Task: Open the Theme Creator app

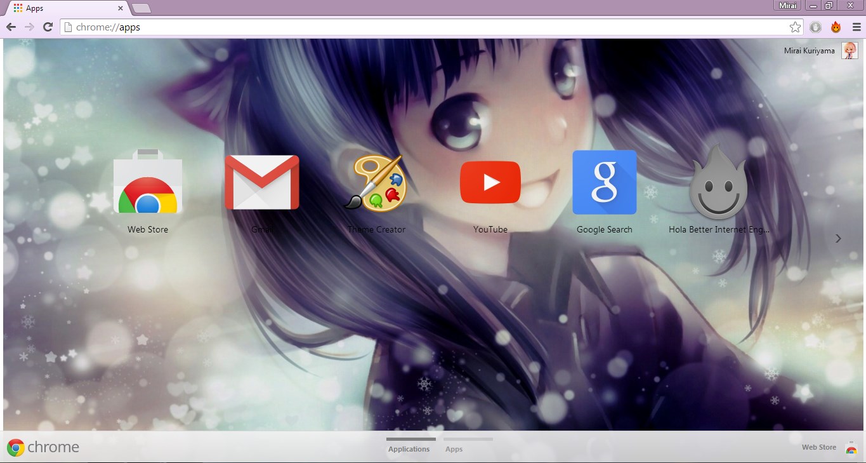Action: point(376,183)
